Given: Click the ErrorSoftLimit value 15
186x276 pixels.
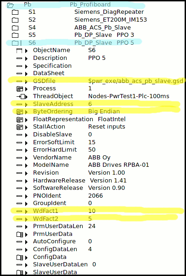Looking at the screenshot, I should pyautogui.click(x=92, y=142).
